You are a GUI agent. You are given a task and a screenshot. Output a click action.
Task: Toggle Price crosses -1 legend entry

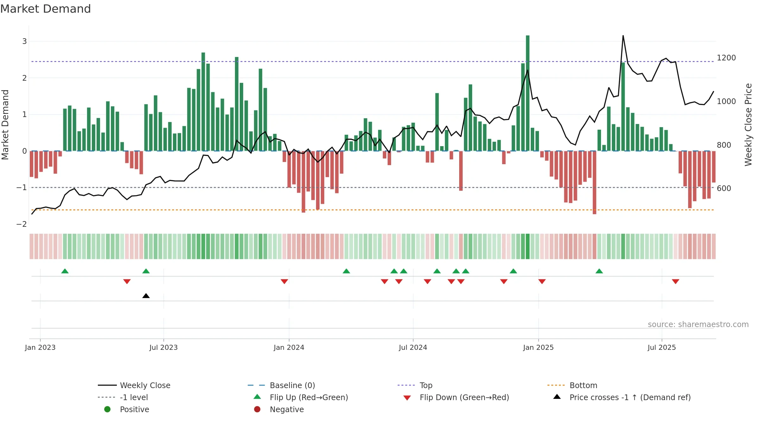(622, 397)
